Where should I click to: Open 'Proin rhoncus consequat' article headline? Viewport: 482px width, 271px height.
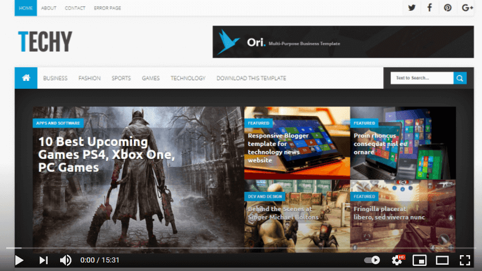tap(380, 144)
